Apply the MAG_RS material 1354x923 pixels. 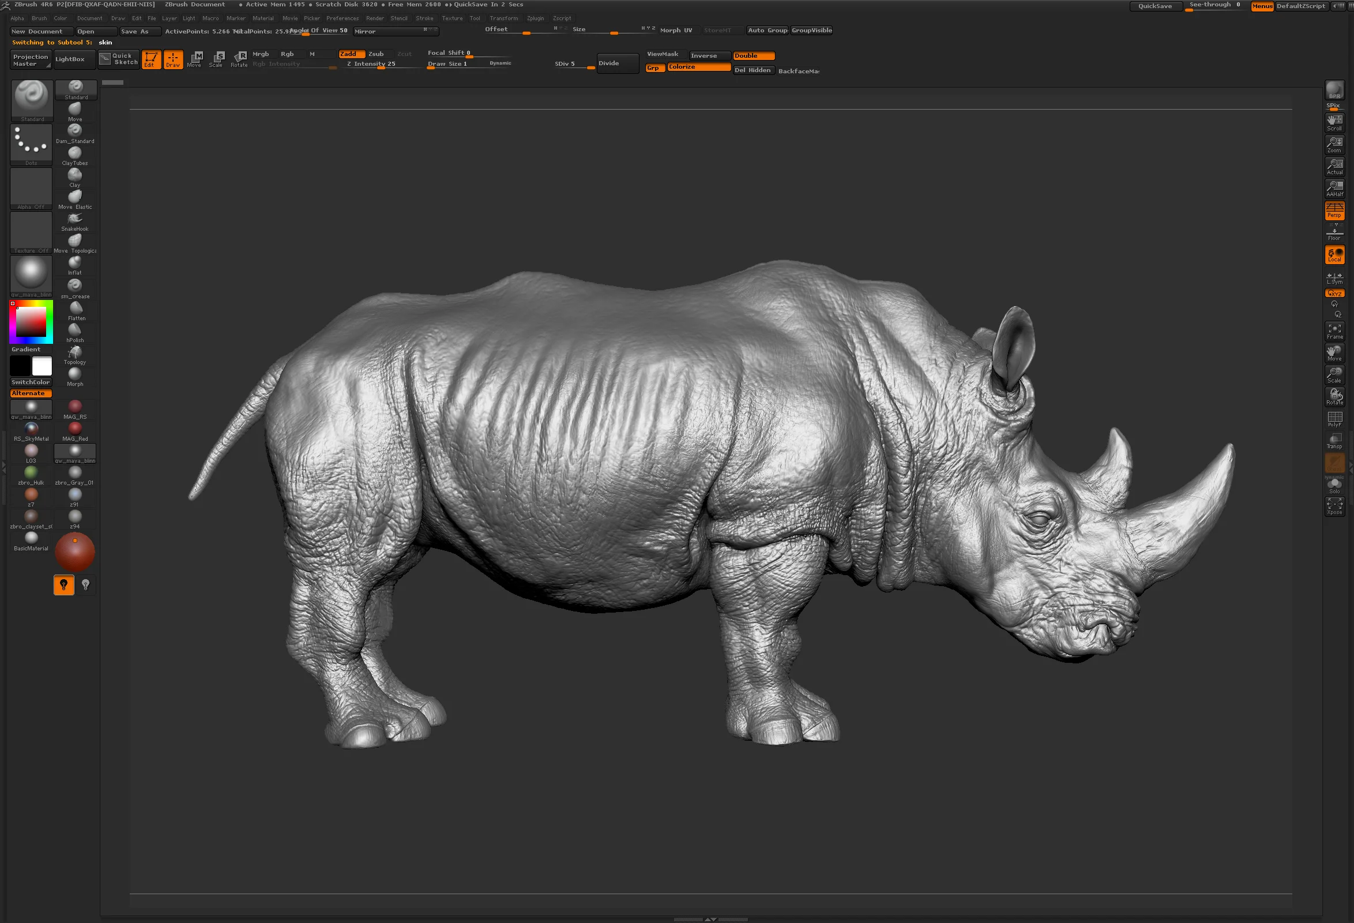point(75,410)
